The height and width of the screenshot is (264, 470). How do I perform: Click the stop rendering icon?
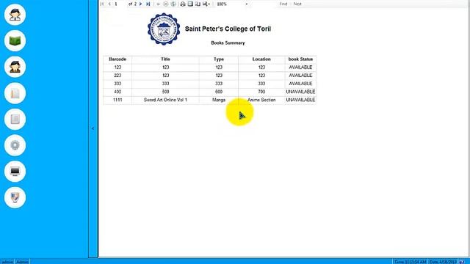(166, 4)
